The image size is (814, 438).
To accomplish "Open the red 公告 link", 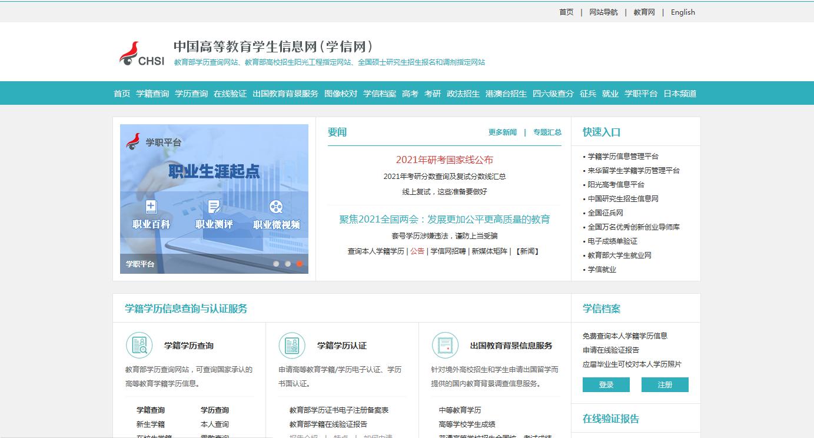I will click(417, 251).
